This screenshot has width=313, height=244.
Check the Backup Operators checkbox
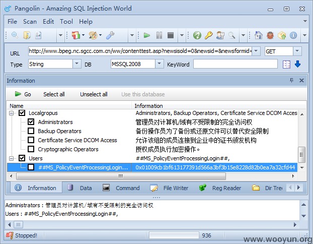31,131
